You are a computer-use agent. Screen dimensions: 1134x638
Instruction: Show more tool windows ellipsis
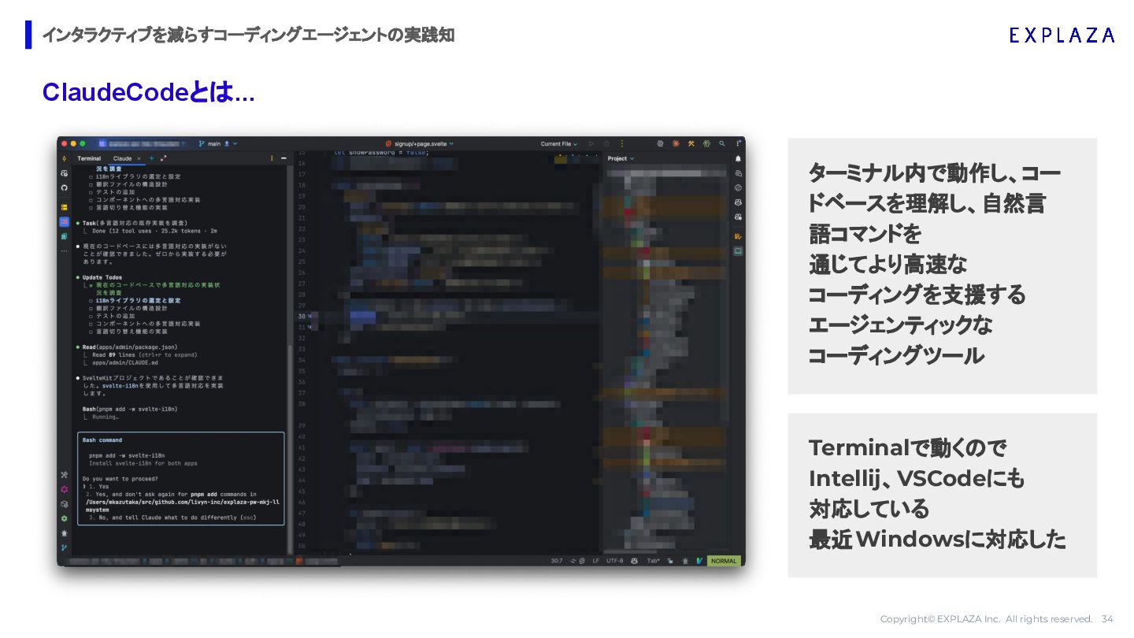pos(64,251)
